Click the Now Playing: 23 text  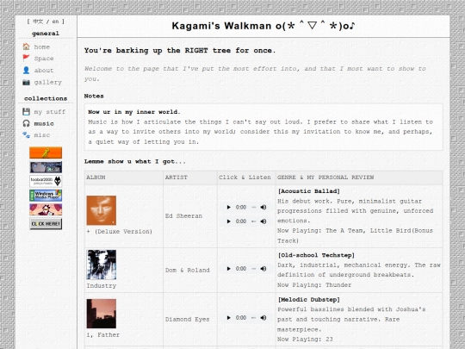point(305,340)
